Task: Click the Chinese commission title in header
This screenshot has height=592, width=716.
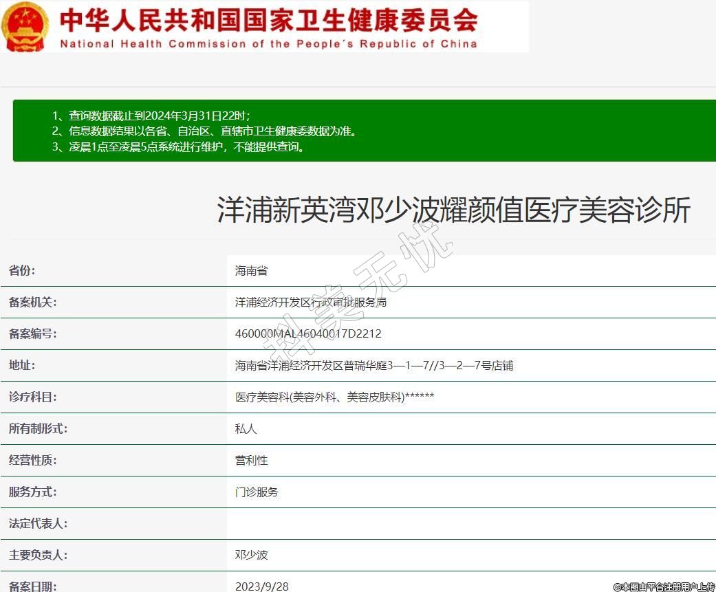Action: pyautogui.click(x=268, y=20)
